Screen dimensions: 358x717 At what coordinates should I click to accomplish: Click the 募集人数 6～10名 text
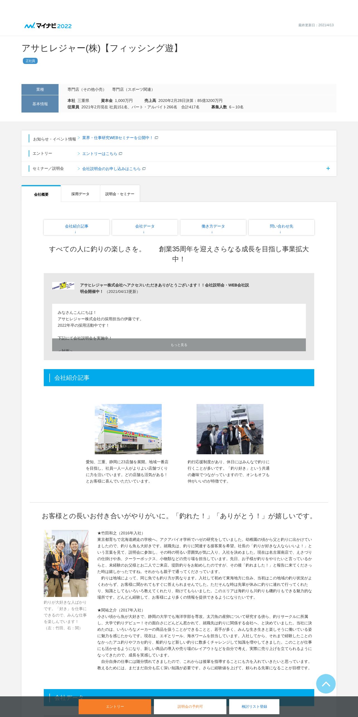pos(227,107)
